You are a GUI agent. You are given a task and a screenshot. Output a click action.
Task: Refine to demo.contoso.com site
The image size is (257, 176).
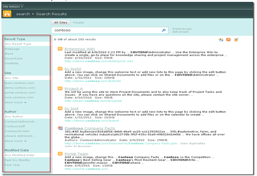click(x=19, y=88)
